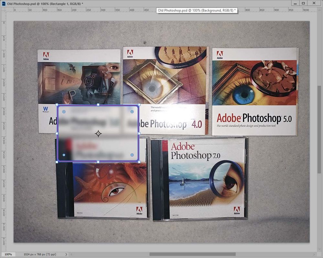Click the bottom-right transform handle of Rectangle 1

(x=139, y=162)
